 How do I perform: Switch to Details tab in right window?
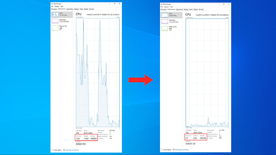pyautogui.click(x=196, y=10)
